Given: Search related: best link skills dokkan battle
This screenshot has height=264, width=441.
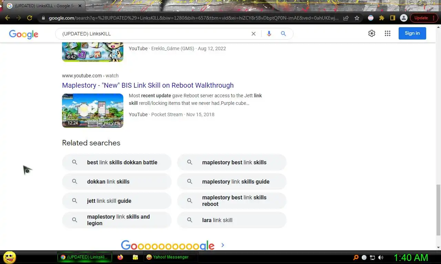Looking at the screenshot, I should pos(117,162).
